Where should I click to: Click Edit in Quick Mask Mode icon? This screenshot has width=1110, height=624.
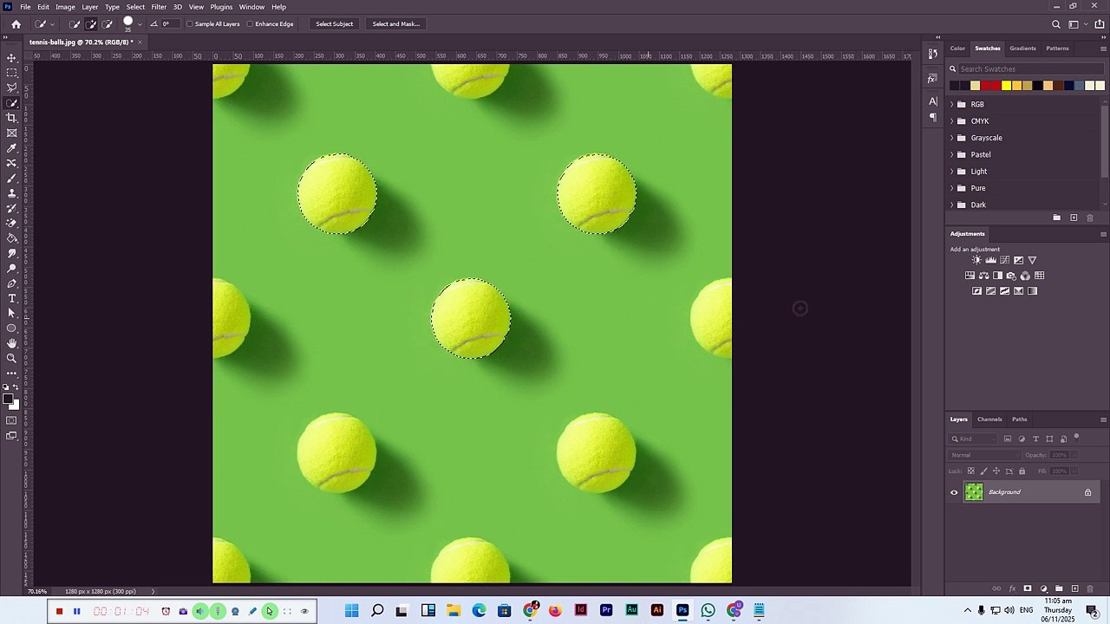coord(11,420)
